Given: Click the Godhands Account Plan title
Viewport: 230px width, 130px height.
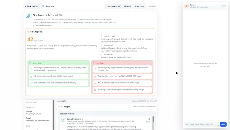Looking at the screenshot, I should click(x=48, y=15).
